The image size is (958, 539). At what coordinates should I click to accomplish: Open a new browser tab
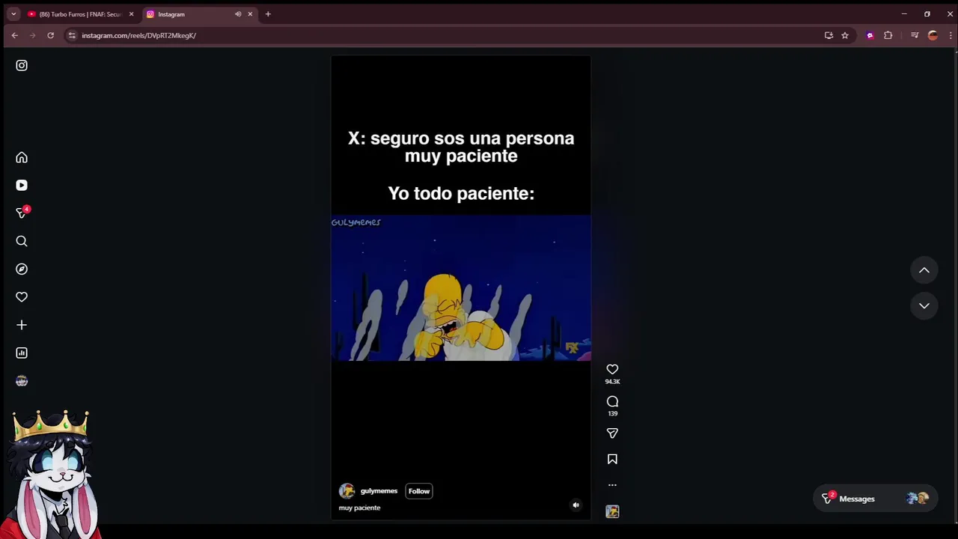[268, 14]
